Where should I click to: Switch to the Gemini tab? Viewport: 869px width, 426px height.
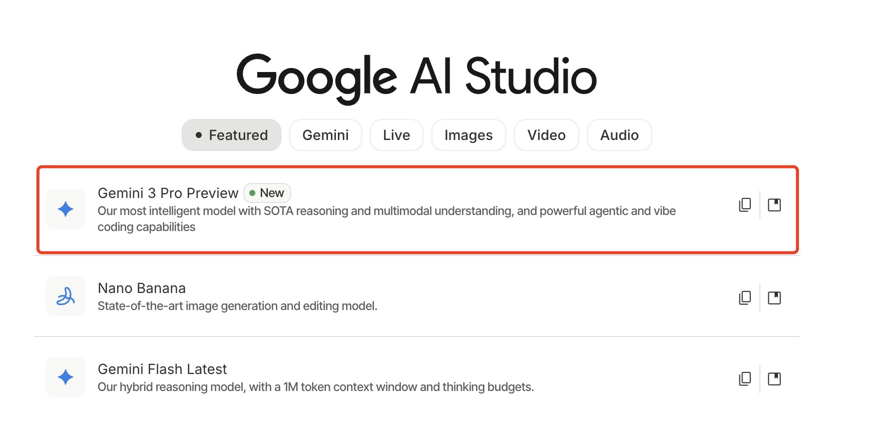[325, 135]
